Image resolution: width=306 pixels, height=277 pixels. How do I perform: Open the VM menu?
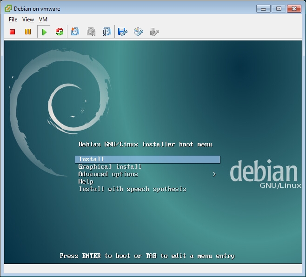pyautogui.click(x=43, y=20)
